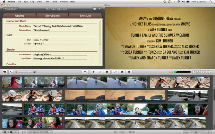Toggle audio skimming button
This screenshot has height=134, width=215.
tap(171, 72)
